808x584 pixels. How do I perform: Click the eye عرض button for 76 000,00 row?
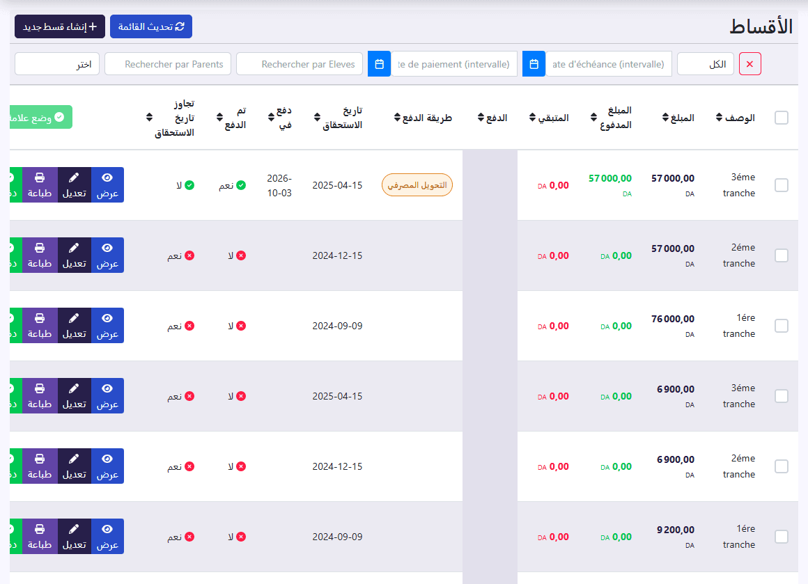click(107, 326)
